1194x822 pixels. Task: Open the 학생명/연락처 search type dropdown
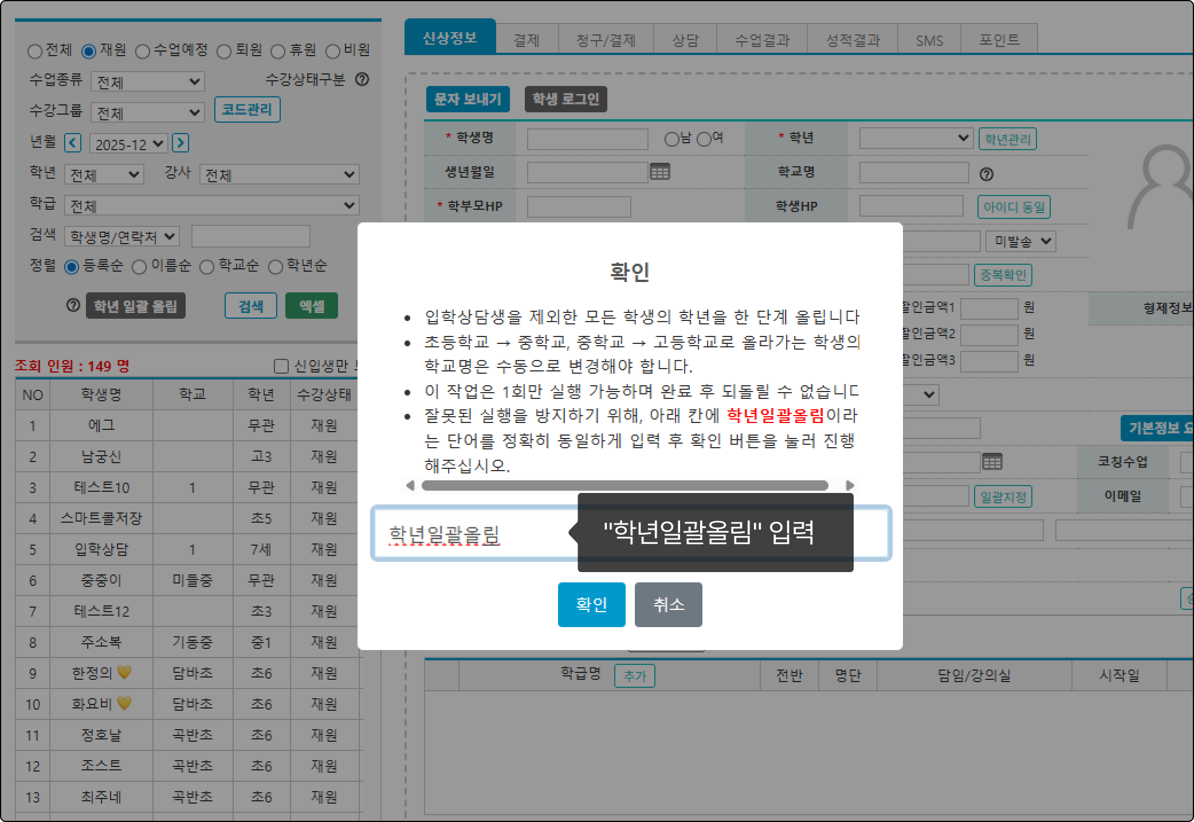(122, 237)
